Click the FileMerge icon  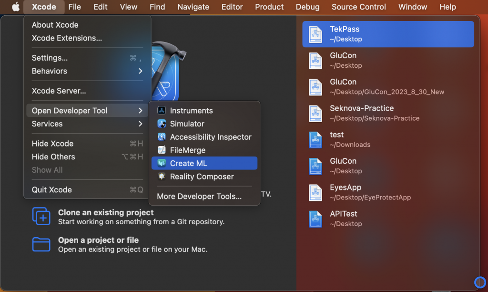(x=162, y=150)
